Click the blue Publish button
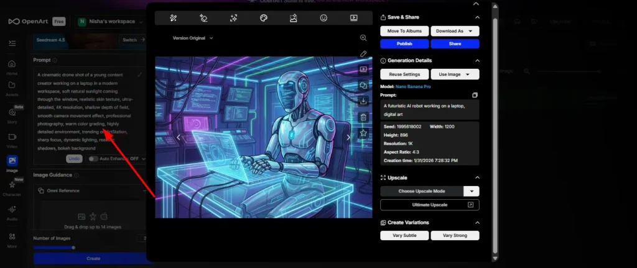This screenshot has height=268, width=637. [404, 44]
